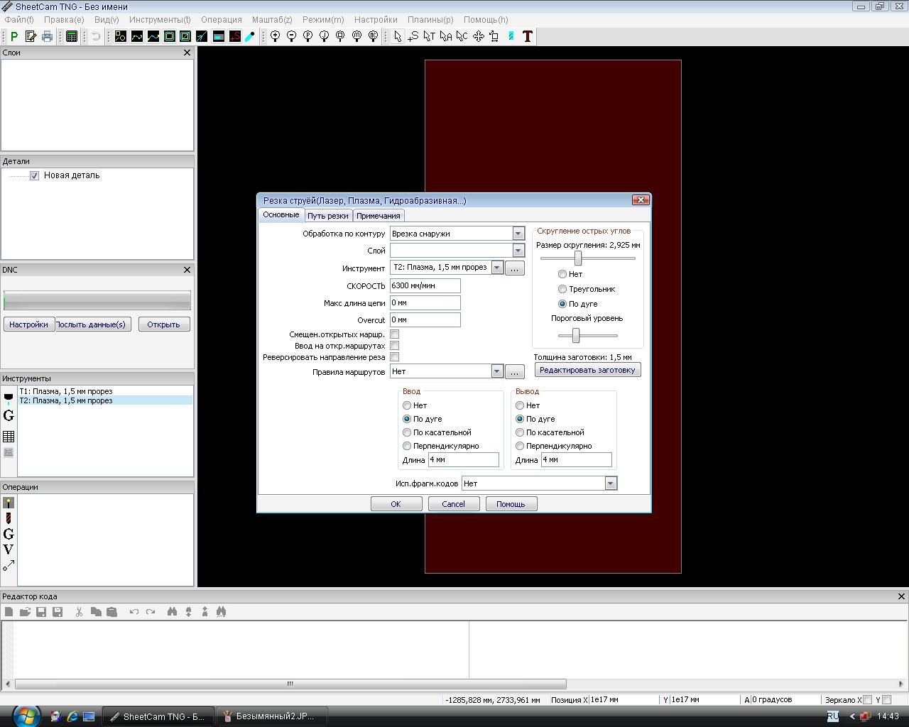Open the Исп.фрагм.кодов dropdown

pos(610,483)
